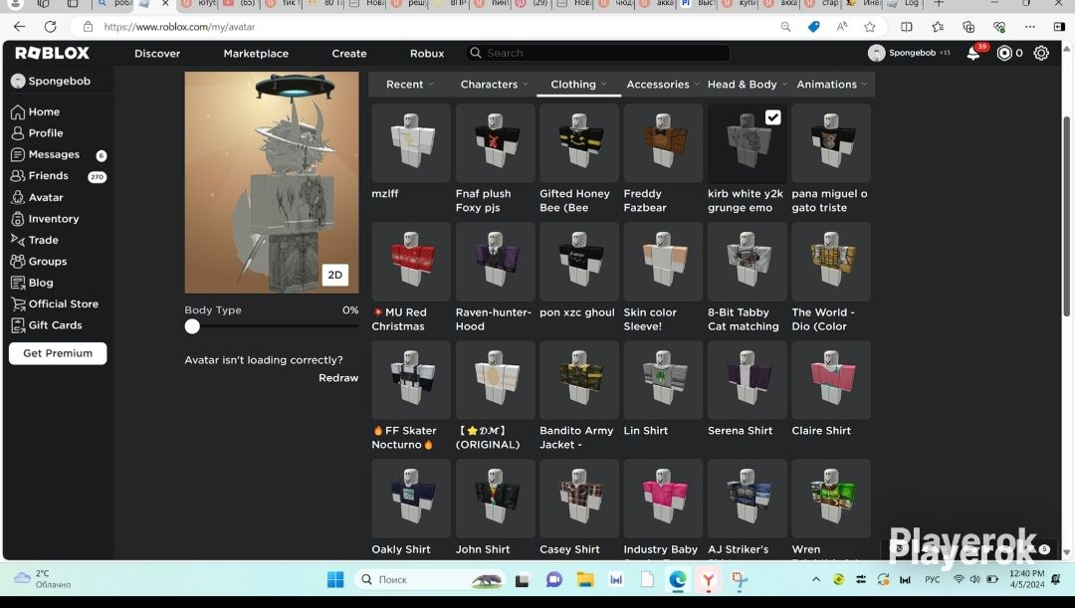Screen dimensions: 1075x608
Task: Expand the Animations dropdown
Action: coord(831,85)
